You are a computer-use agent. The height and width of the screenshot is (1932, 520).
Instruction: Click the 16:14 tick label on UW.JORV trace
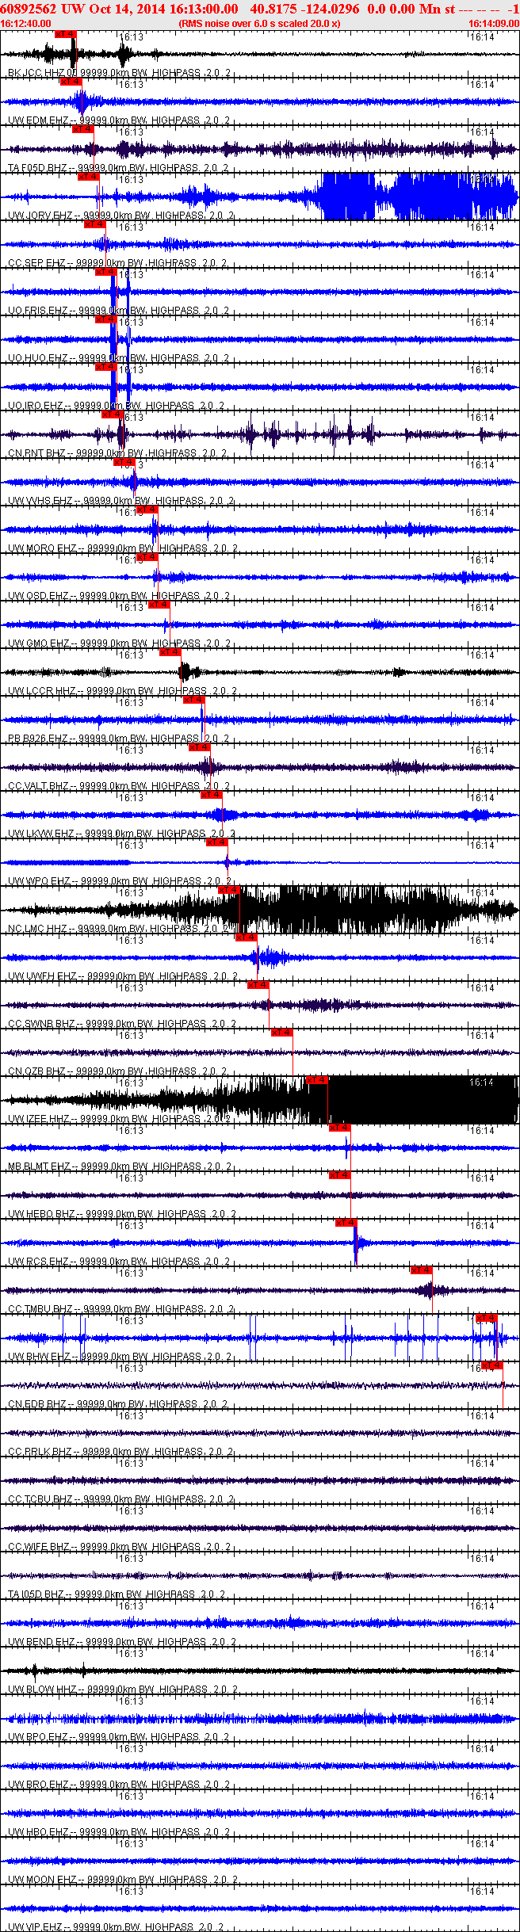481,180
